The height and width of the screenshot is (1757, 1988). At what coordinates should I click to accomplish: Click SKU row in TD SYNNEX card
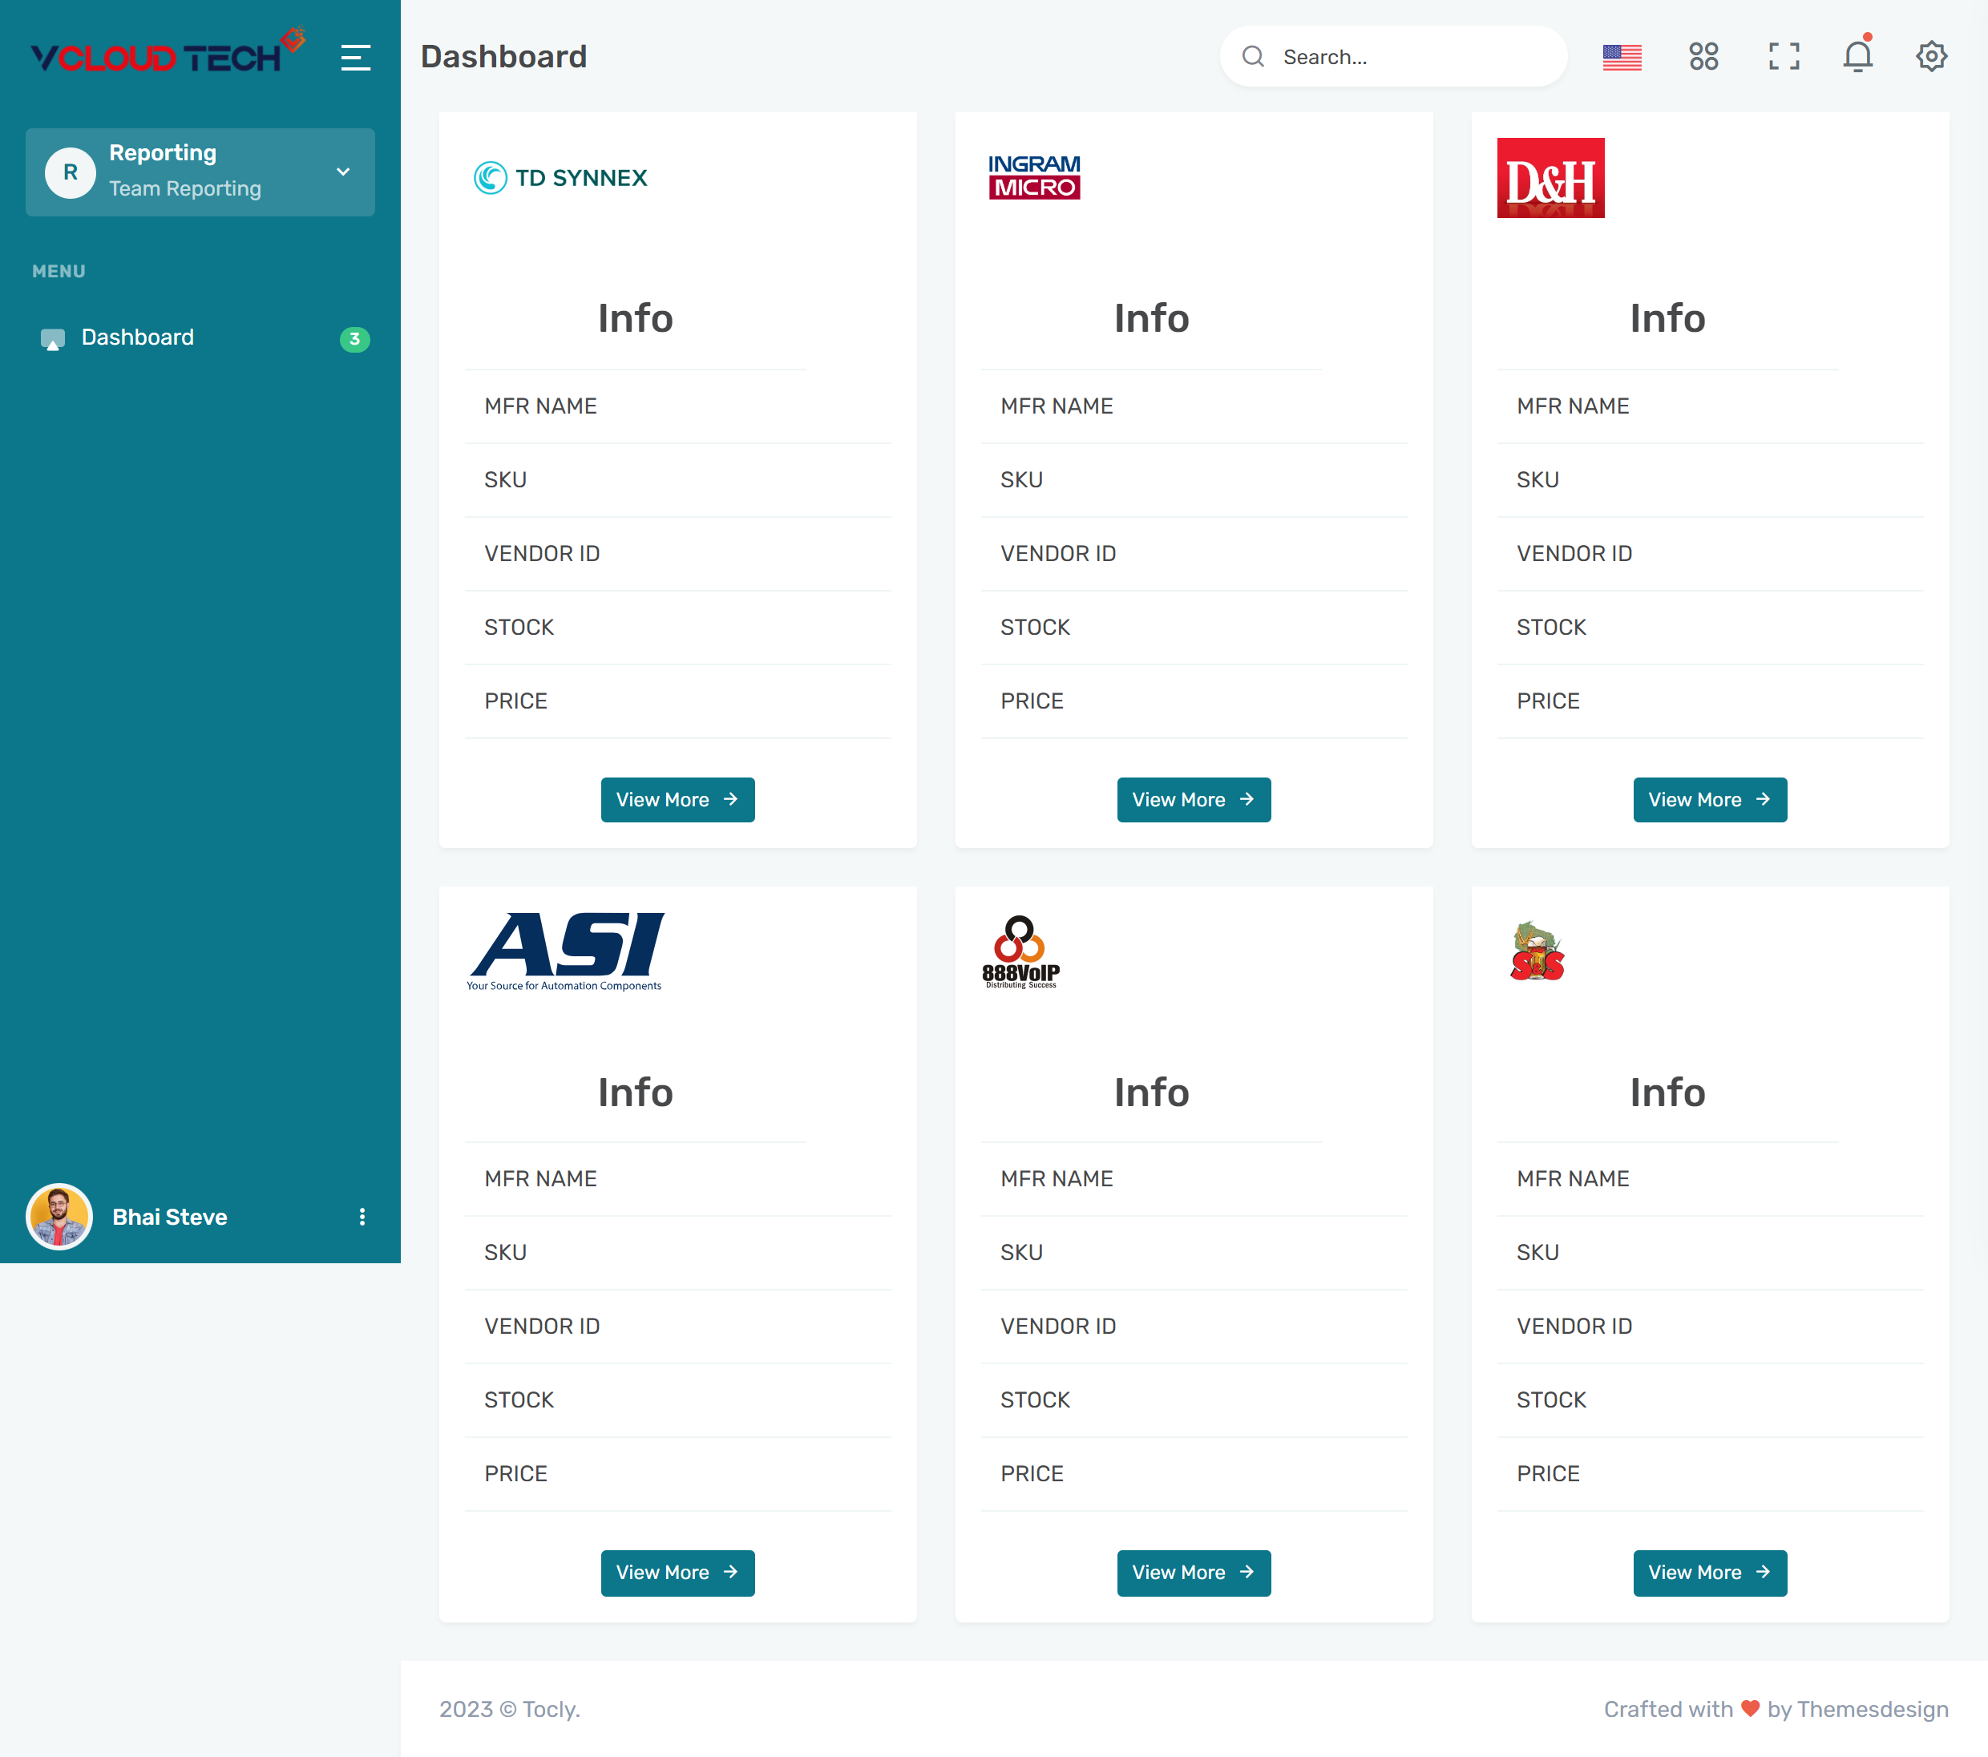(x=678, y=480)
